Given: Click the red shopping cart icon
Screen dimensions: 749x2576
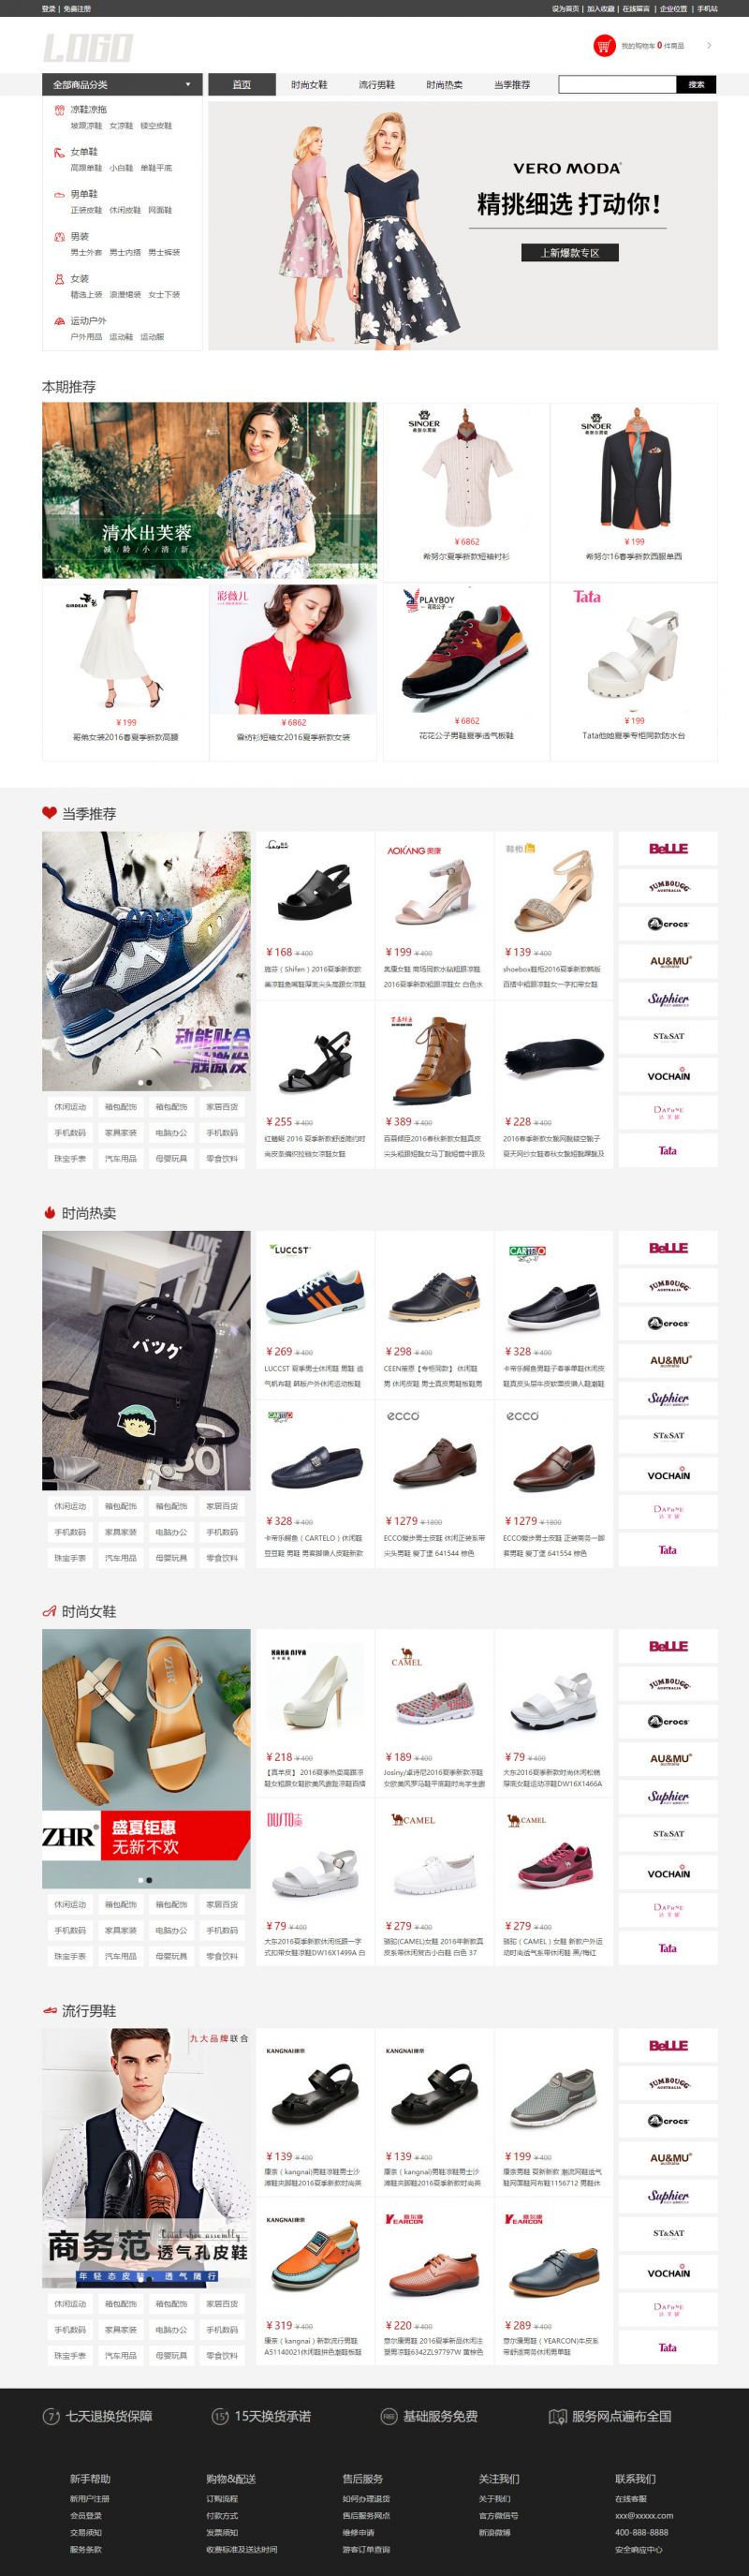Looking at the screenshot, I should pyautogui.click(x=604, y=45).
